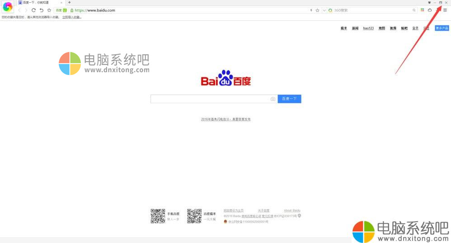Bookmark page using address bar star

pyautogui.click(x=317, y=10)
